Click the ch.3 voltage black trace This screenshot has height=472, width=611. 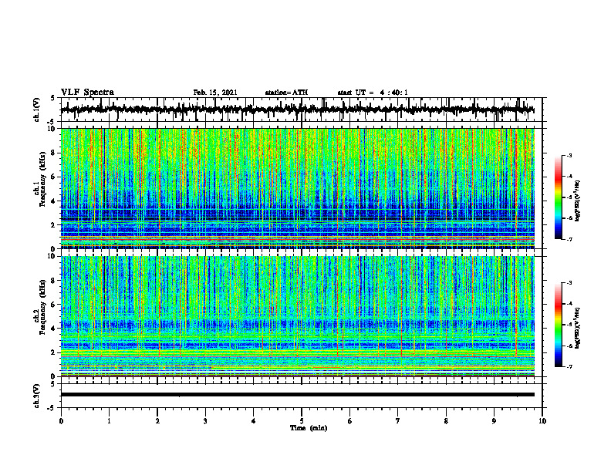coord(297,395)
